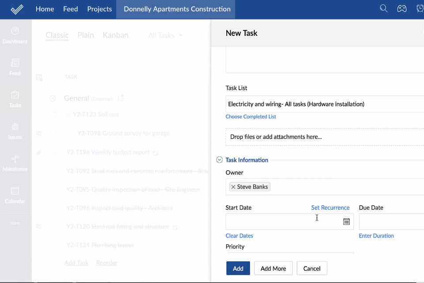Click the search magnifier icon
The image size is (424, 283).
click(383, 9)
